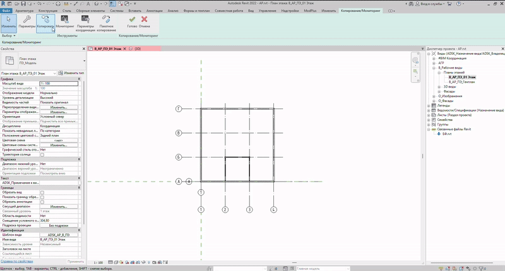The width and height of the screenshot is (505, 271).
Task: Open Главная модель design options dropdown
Action: (323, 268)
